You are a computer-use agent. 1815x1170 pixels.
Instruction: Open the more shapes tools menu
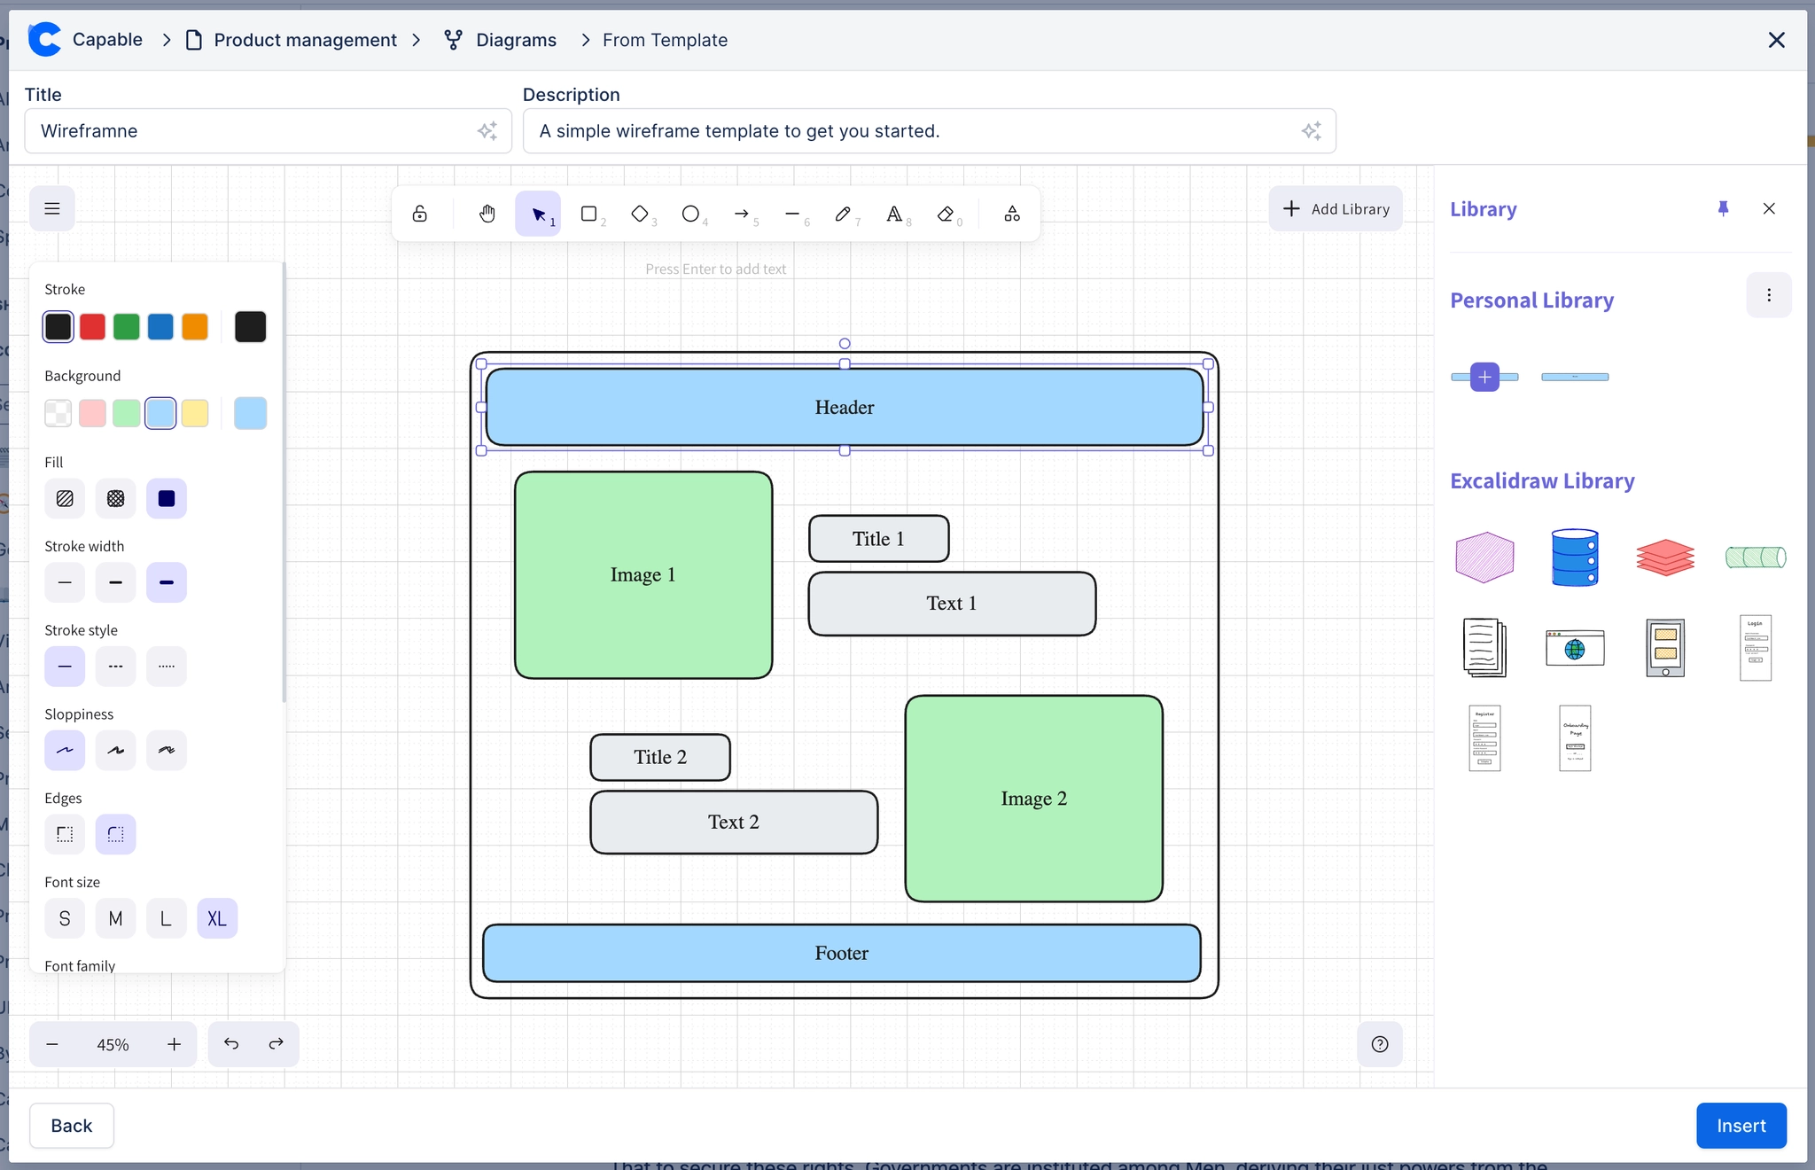pos(1012,214)
